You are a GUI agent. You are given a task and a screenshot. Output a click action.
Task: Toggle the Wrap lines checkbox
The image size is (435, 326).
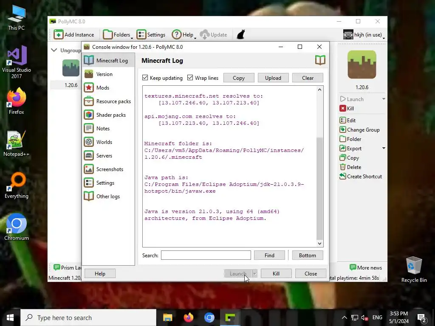[x=190, y=78]
